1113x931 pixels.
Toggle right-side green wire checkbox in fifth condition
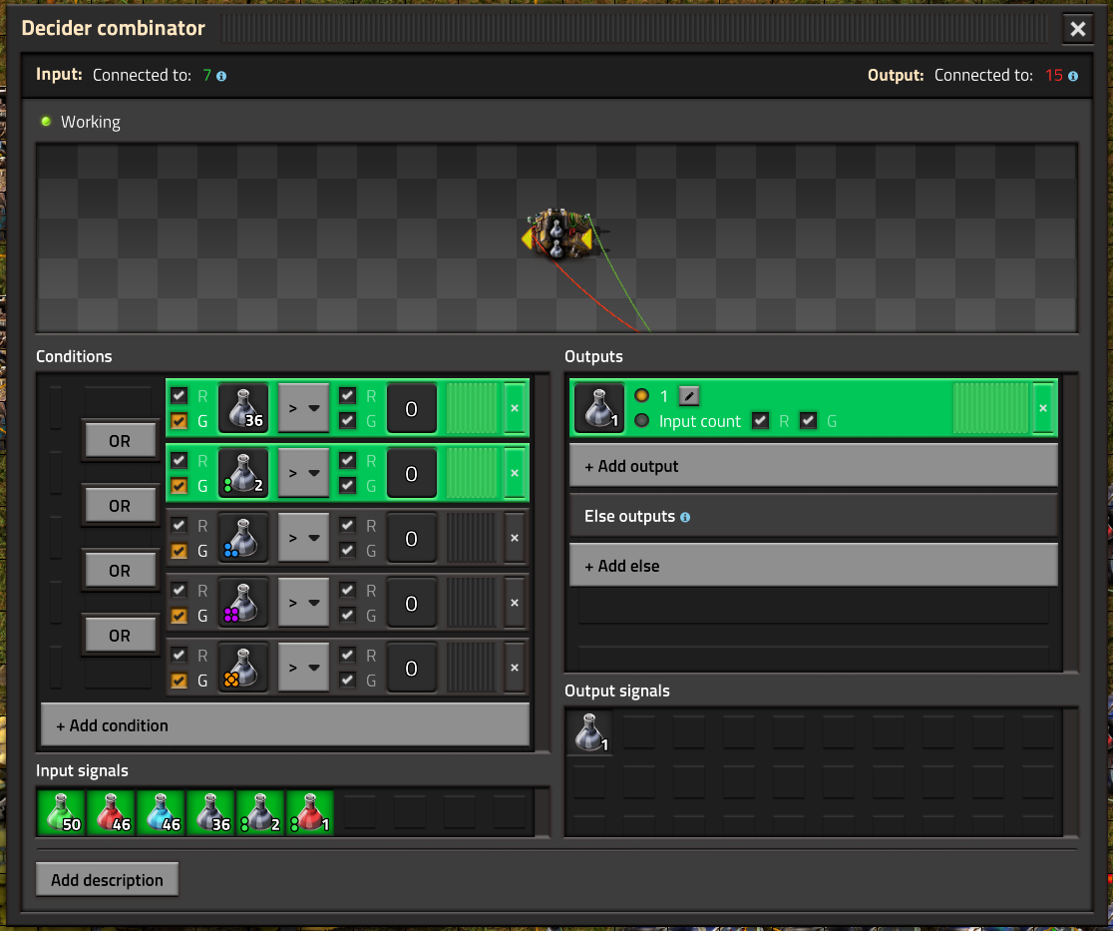click(x=347, y=681)
